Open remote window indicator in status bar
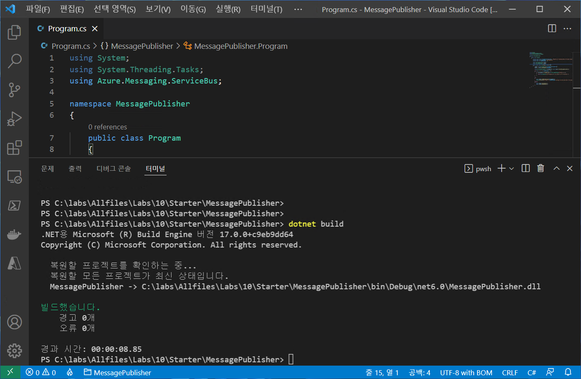 coord(10,372)
